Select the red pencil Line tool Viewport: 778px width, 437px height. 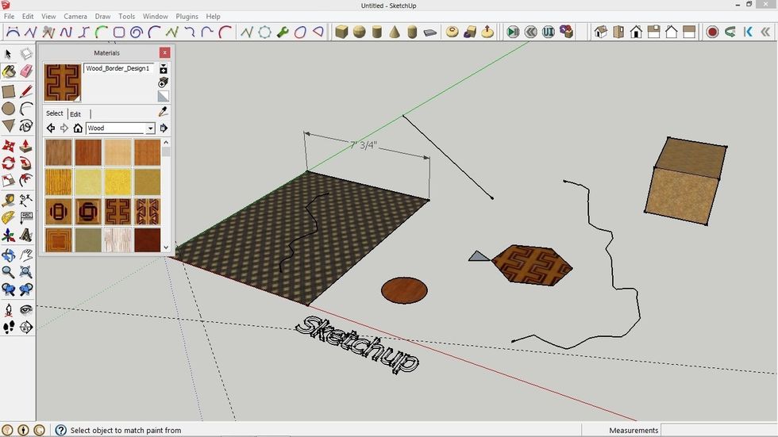pos(25,91)
